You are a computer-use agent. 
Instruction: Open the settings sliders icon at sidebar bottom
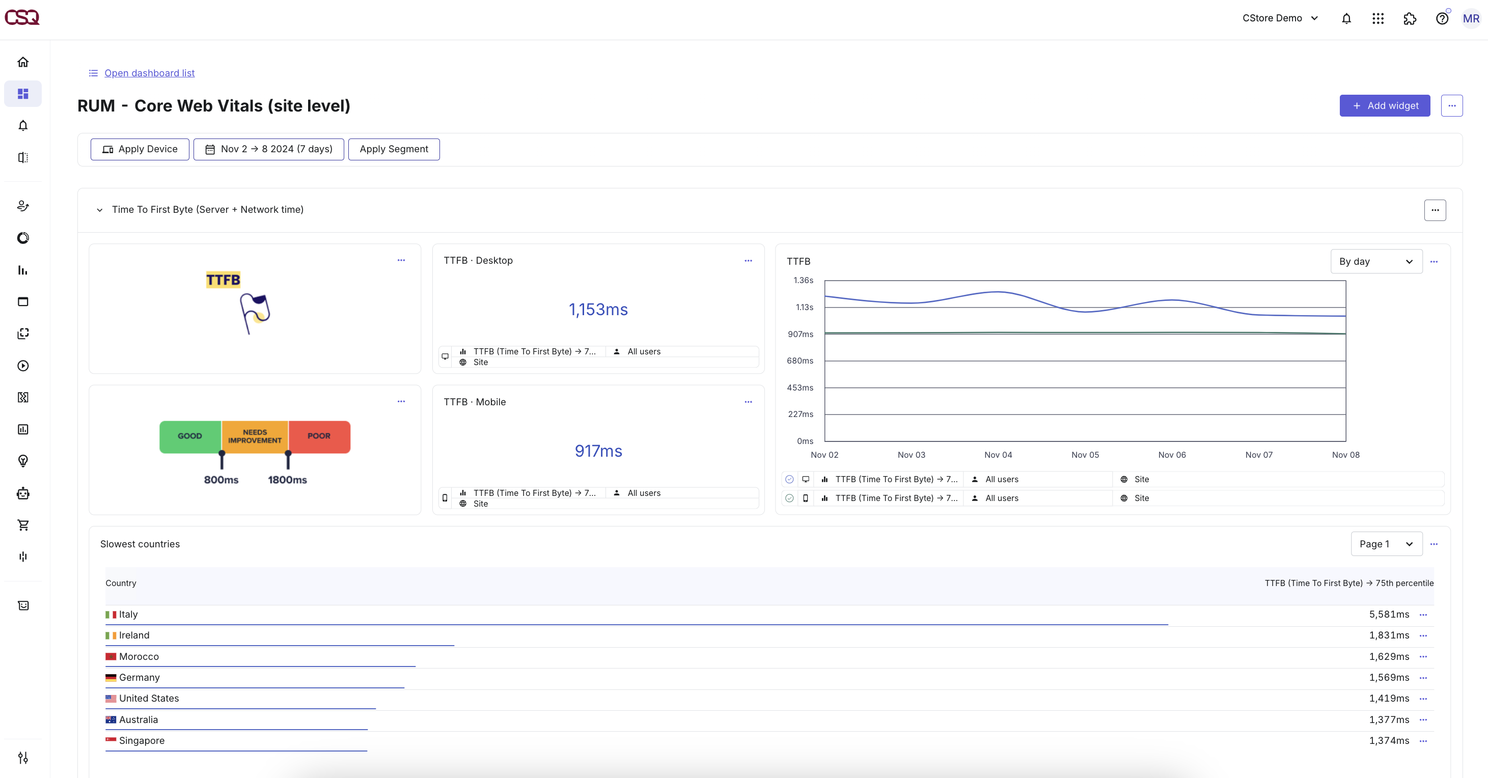tap(23, 758)
